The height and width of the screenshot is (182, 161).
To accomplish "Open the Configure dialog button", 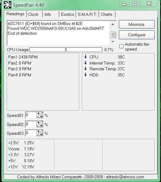I will (137, 35).
